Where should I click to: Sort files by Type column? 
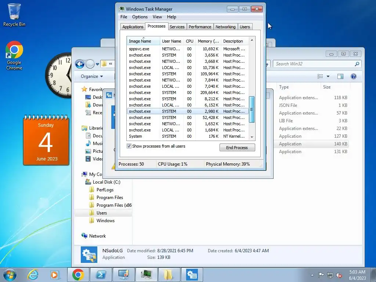pos(298,87)
